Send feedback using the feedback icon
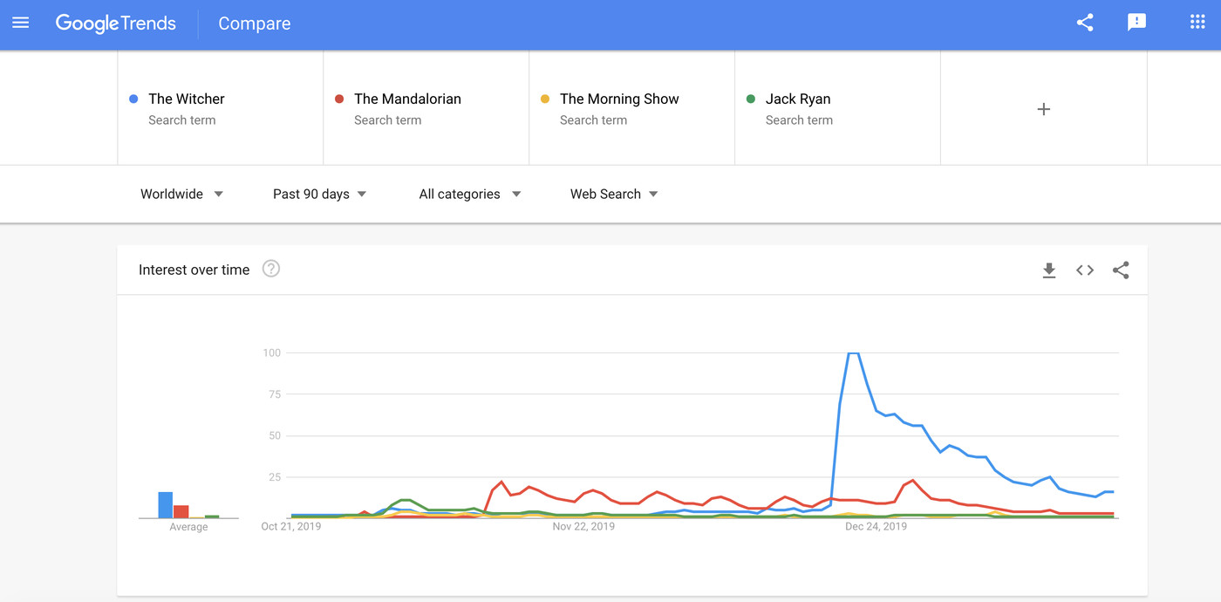 point(1136,23)
